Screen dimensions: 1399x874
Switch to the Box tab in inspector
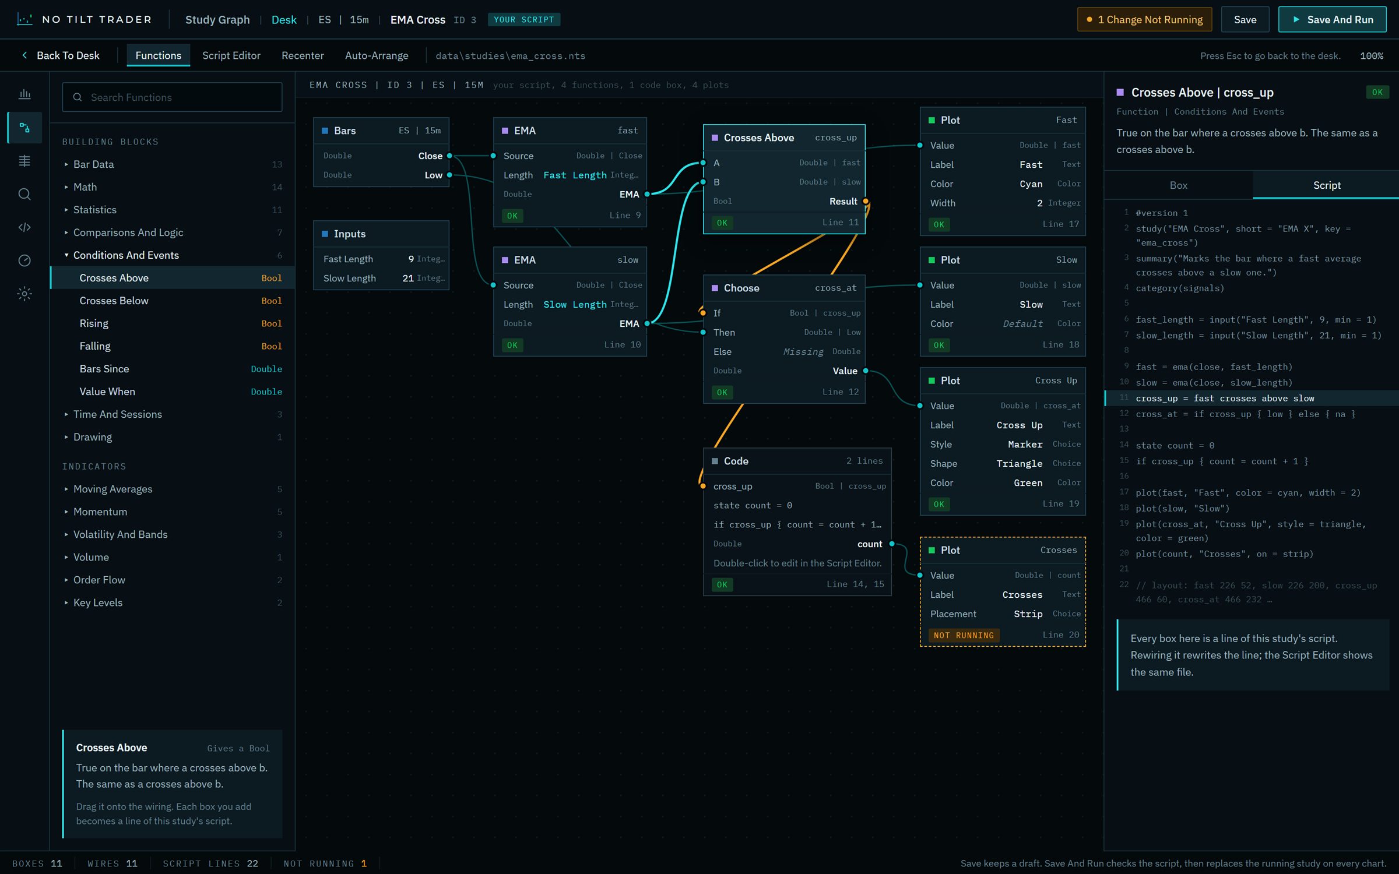tap(1178, 185)
